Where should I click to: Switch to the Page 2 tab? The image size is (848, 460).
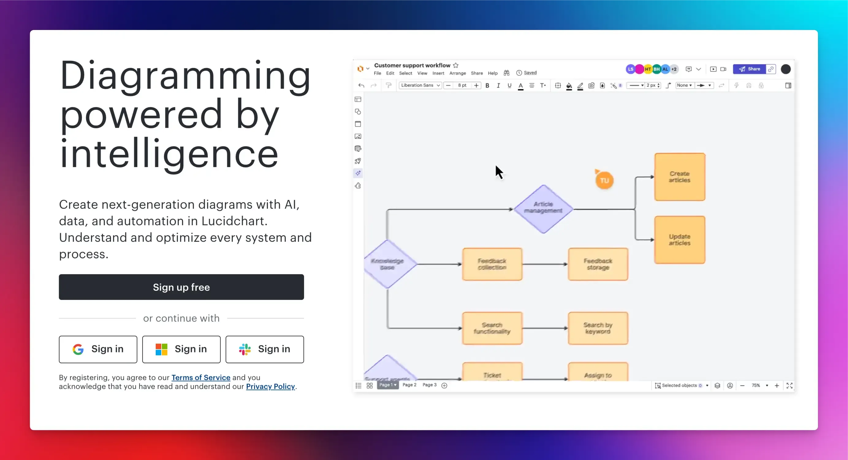[x=409, y=385]
